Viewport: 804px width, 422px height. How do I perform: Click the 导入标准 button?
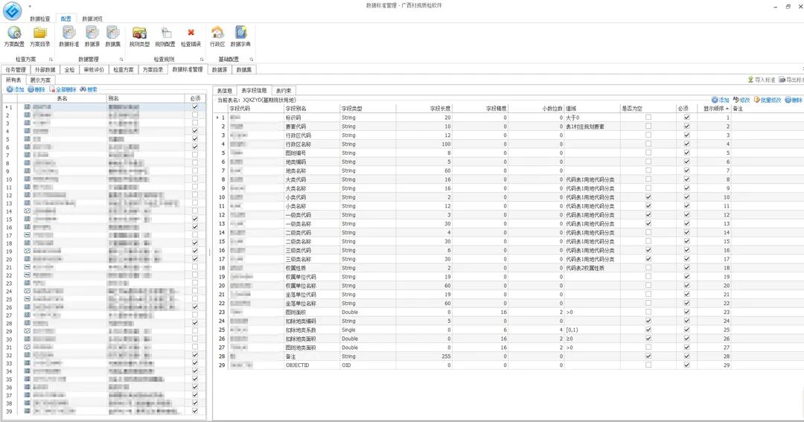(x=762, y=80)
